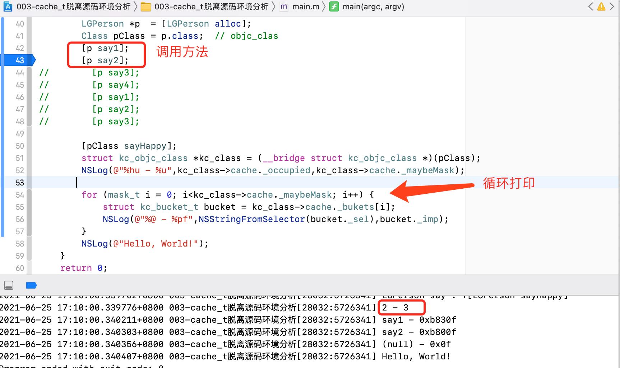Click line number 50 in the gutter
The image size is (620, 368).
[x=20, y=146]
